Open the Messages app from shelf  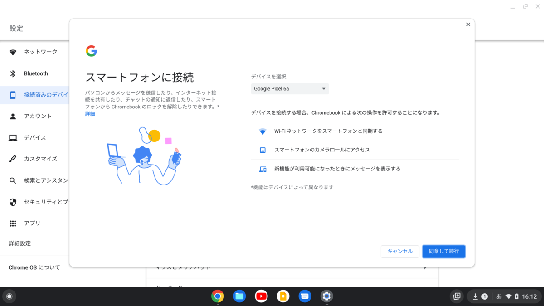tap(305, 296)
